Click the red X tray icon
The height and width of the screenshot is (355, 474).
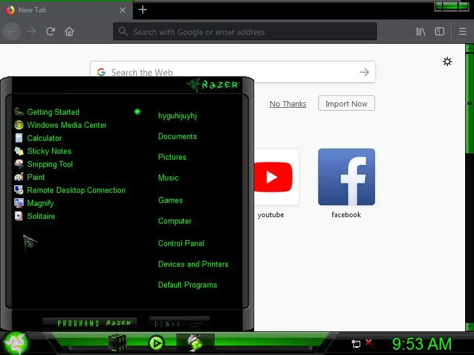(369, 343)
